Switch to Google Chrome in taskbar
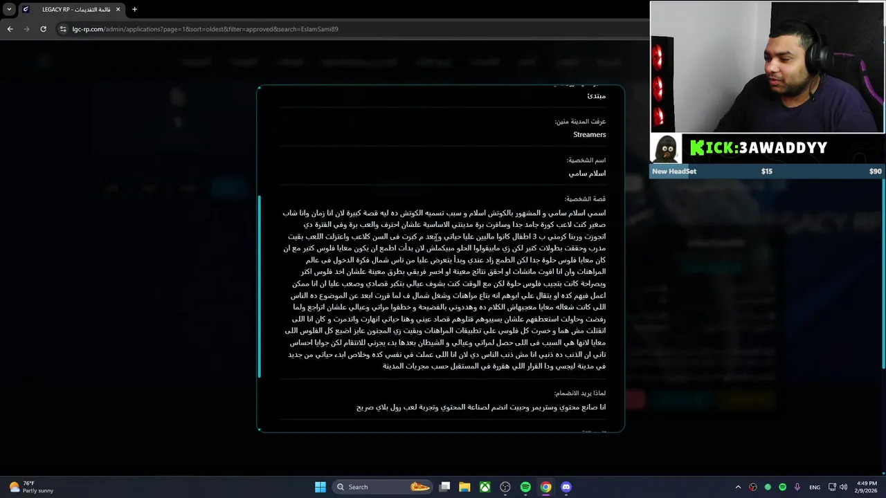The height and width of the screenshot is (498, 886). click(546, 487)
